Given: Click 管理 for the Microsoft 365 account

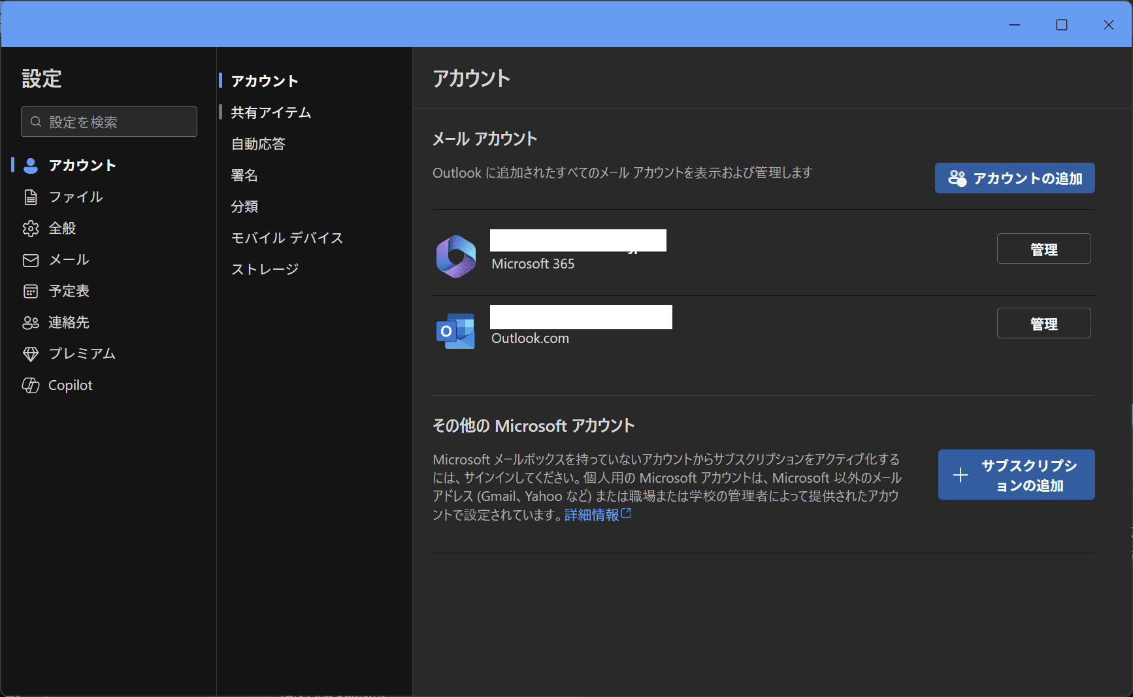Looking at the screenshot, I should 1043,249.
